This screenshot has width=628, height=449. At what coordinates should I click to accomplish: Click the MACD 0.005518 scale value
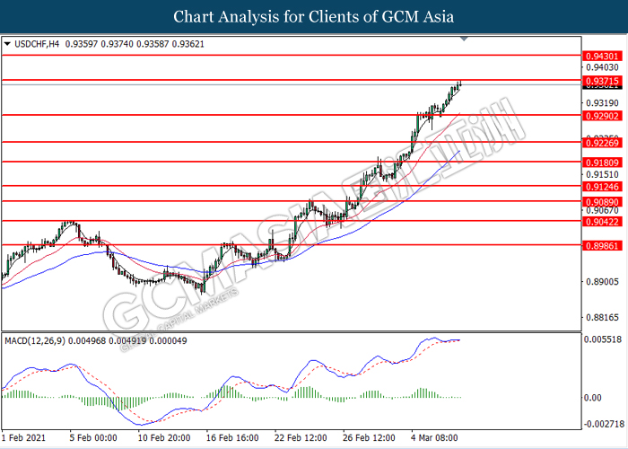coord(601,342)
